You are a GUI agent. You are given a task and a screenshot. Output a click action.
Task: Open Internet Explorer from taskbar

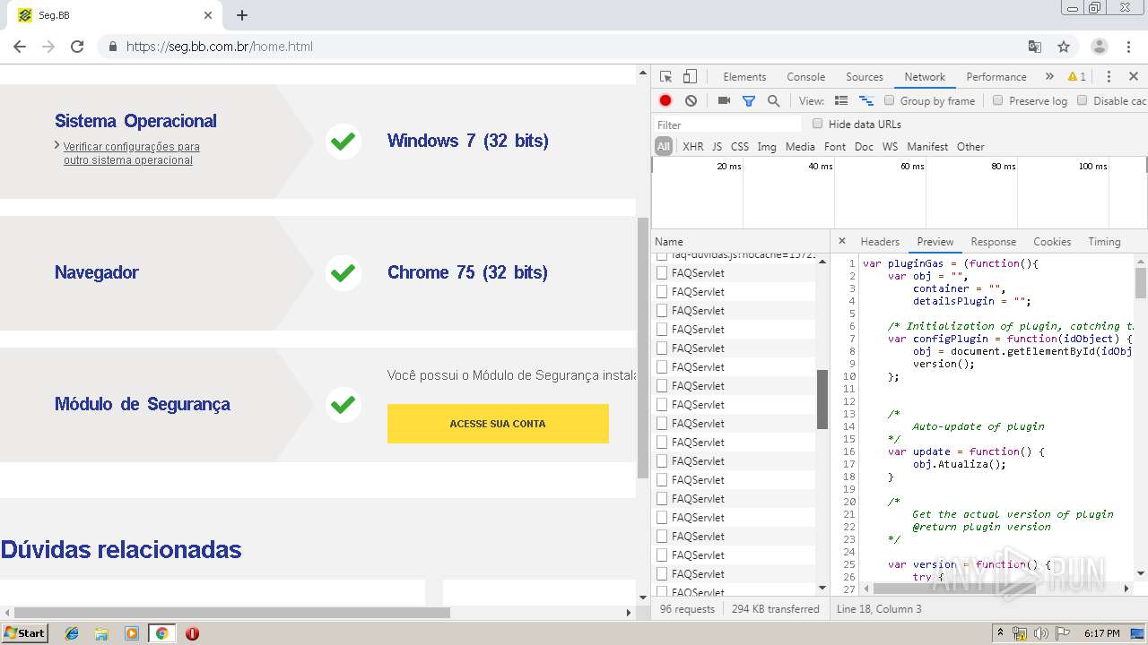pos(72,633)
